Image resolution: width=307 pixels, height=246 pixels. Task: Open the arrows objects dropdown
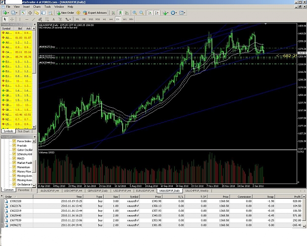pos(68,19)
